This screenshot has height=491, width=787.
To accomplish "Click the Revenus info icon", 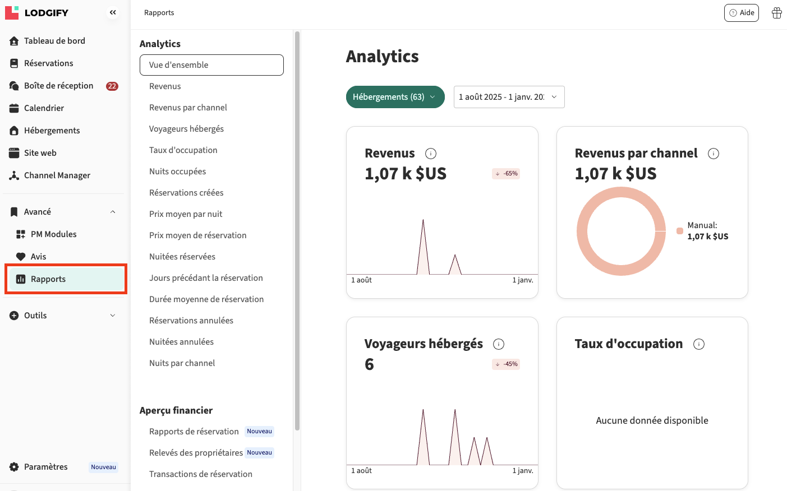I will coord(431,154).
